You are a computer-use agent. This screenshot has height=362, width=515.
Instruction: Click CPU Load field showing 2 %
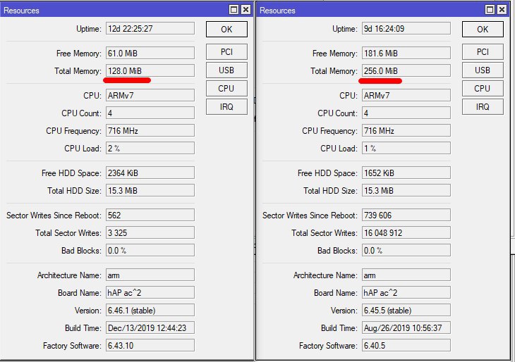tap(150, 148)
